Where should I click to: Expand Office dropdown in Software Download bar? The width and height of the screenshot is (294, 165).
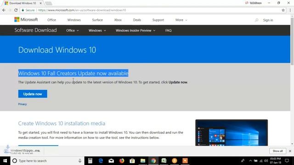coord(73,30)
